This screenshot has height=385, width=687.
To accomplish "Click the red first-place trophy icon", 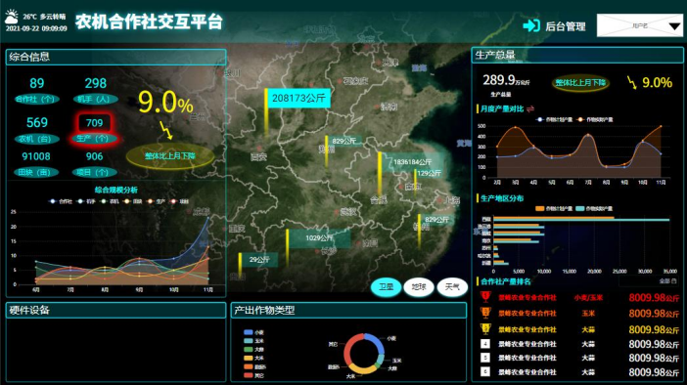I will [485, 297].
